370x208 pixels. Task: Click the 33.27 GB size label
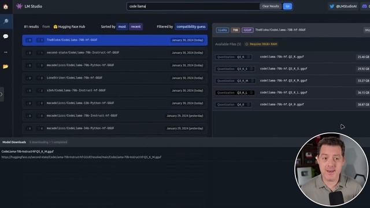click(x=363, y=81)
